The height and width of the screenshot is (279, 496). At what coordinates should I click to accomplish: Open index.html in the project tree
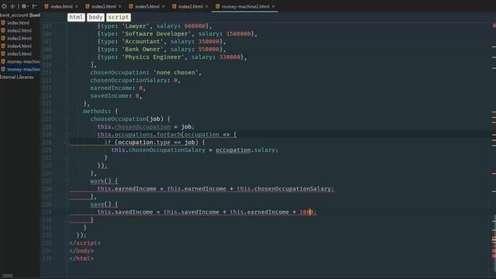click(x=18, y=22)
